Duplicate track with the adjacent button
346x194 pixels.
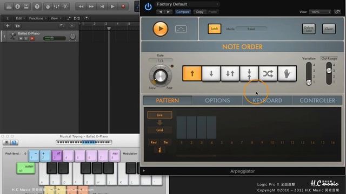click(x=18, y=26)
